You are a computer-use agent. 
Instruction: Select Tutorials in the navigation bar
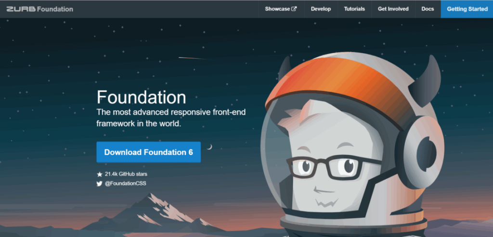[354, 9]
